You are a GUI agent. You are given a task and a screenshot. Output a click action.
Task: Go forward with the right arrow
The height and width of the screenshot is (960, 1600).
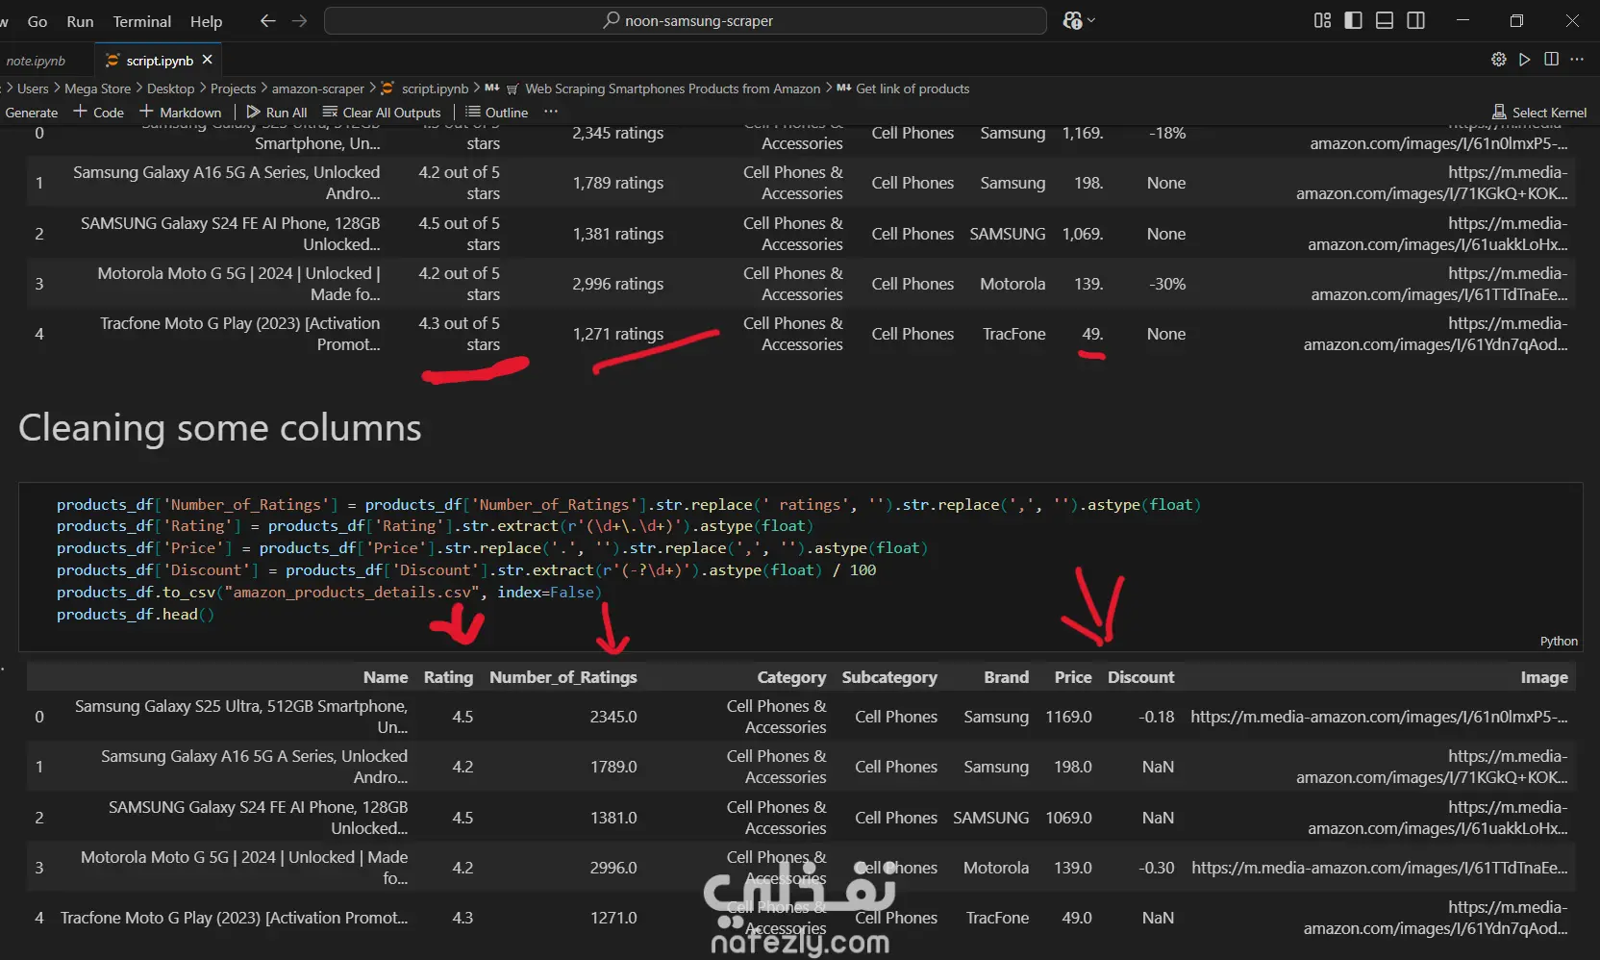pos(300,20)
